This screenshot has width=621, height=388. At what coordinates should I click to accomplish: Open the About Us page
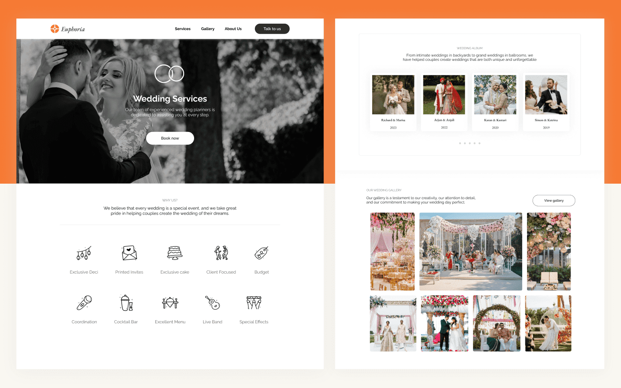click(x=233, y=29)
